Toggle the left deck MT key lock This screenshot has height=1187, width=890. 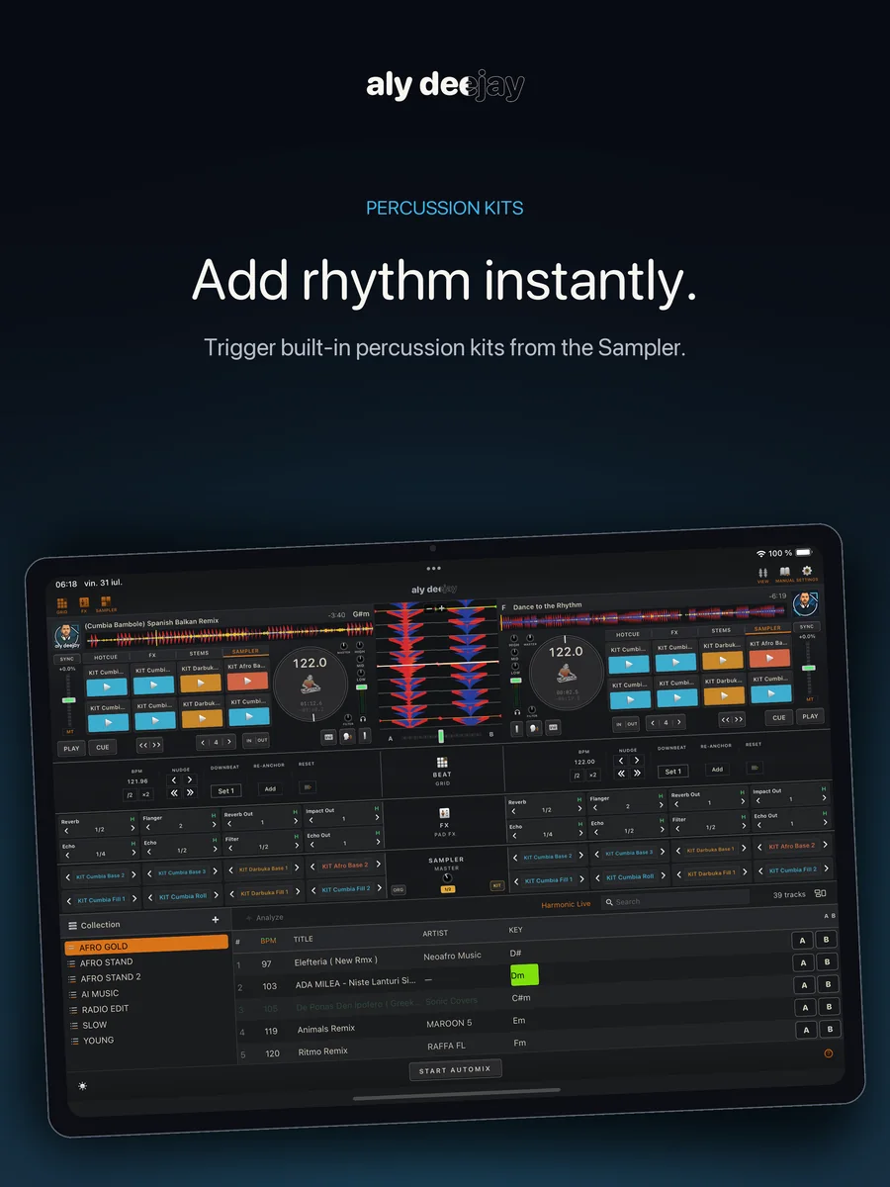click(x=69, y=731)
